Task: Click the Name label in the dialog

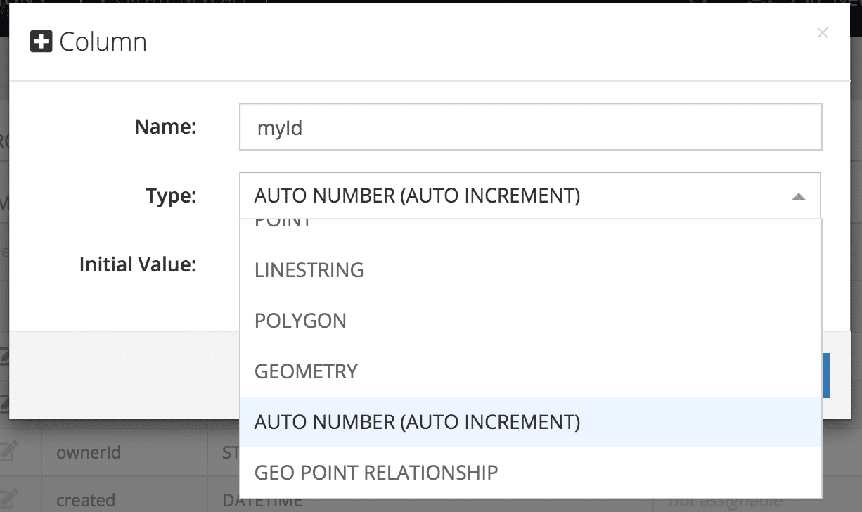Action: pyautogui.click(x=165, y=127)
